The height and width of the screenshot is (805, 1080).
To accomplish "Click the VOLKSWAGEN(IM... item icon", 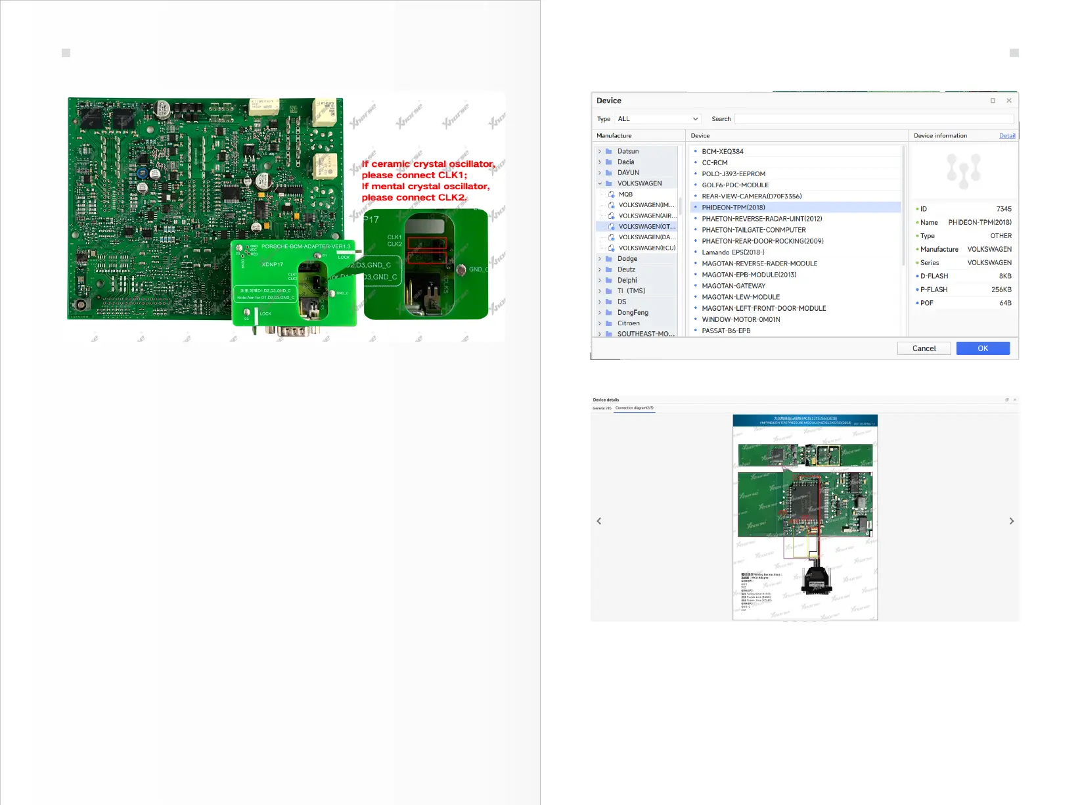I will 611,205.
